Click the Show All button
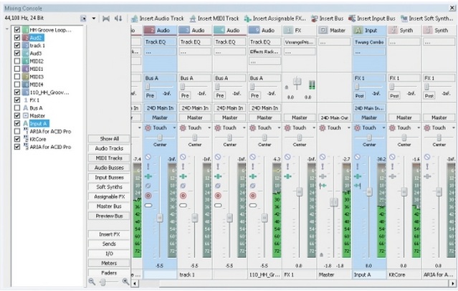The width and height of the screenshot is (458, 291). click(x=109, y=138)
